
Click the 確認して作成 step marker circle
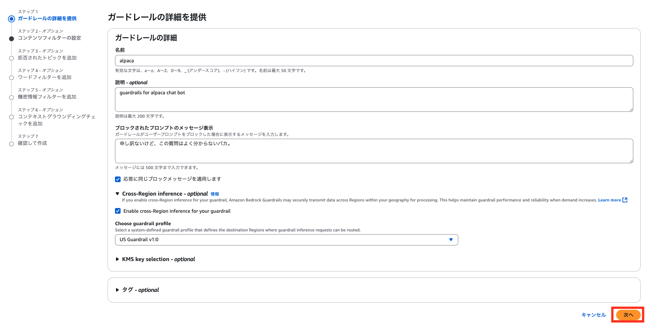[x=12, y=144]
